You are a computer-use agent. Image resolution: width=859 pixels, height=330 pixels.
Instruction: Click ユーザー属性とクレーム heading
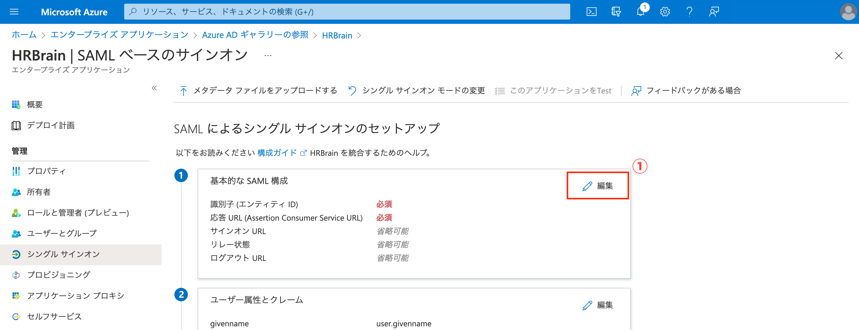pyautogui.click(x=256, y=300)
